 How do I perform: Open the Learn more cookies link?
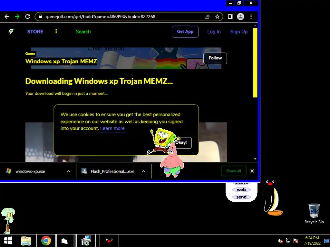click(112, 128)
